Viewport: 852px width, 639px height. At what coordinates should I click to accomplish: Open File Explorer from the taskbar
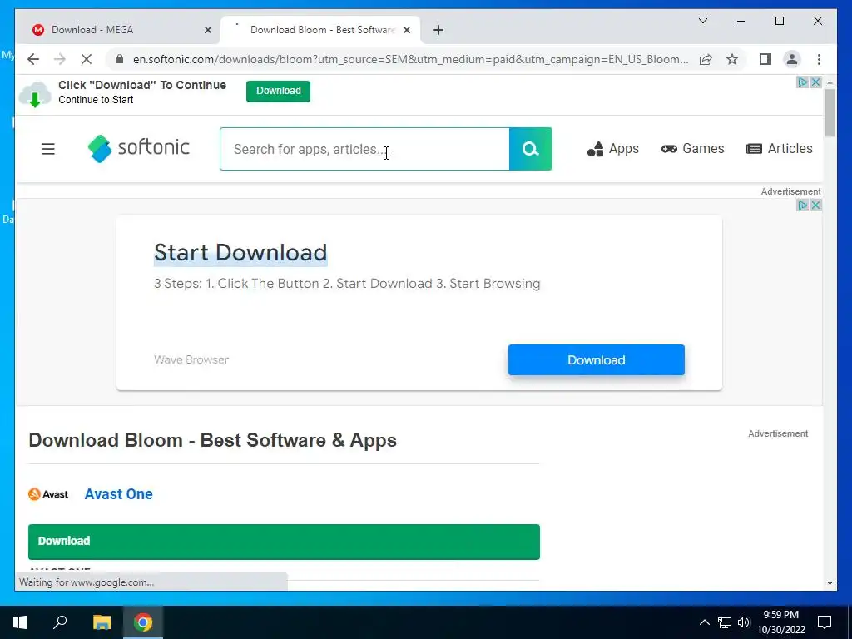tap(102, 622)
